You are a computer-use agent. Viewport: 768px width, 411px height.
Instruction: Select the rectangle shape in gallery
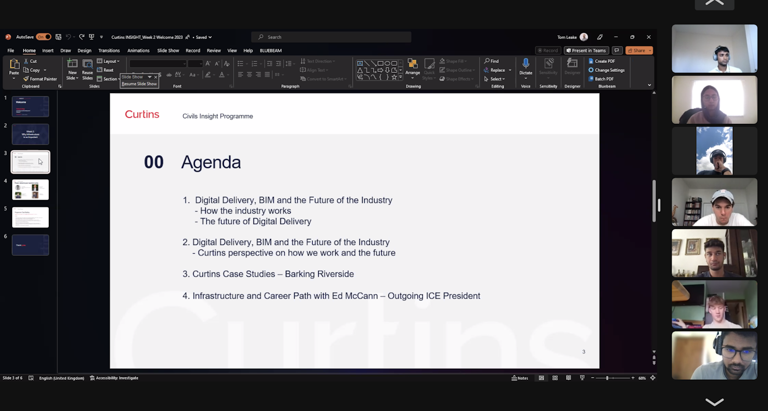coord(380,63)
